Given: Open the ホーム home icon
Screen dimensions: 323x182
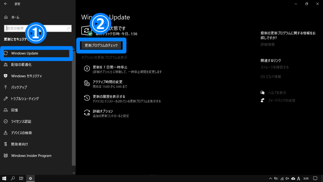Looking at the screenshot, I should pyautogui.click(x=6, y=17).
